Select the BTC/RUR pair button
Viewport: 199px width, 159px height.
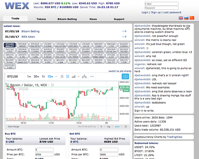pos(22,45)
